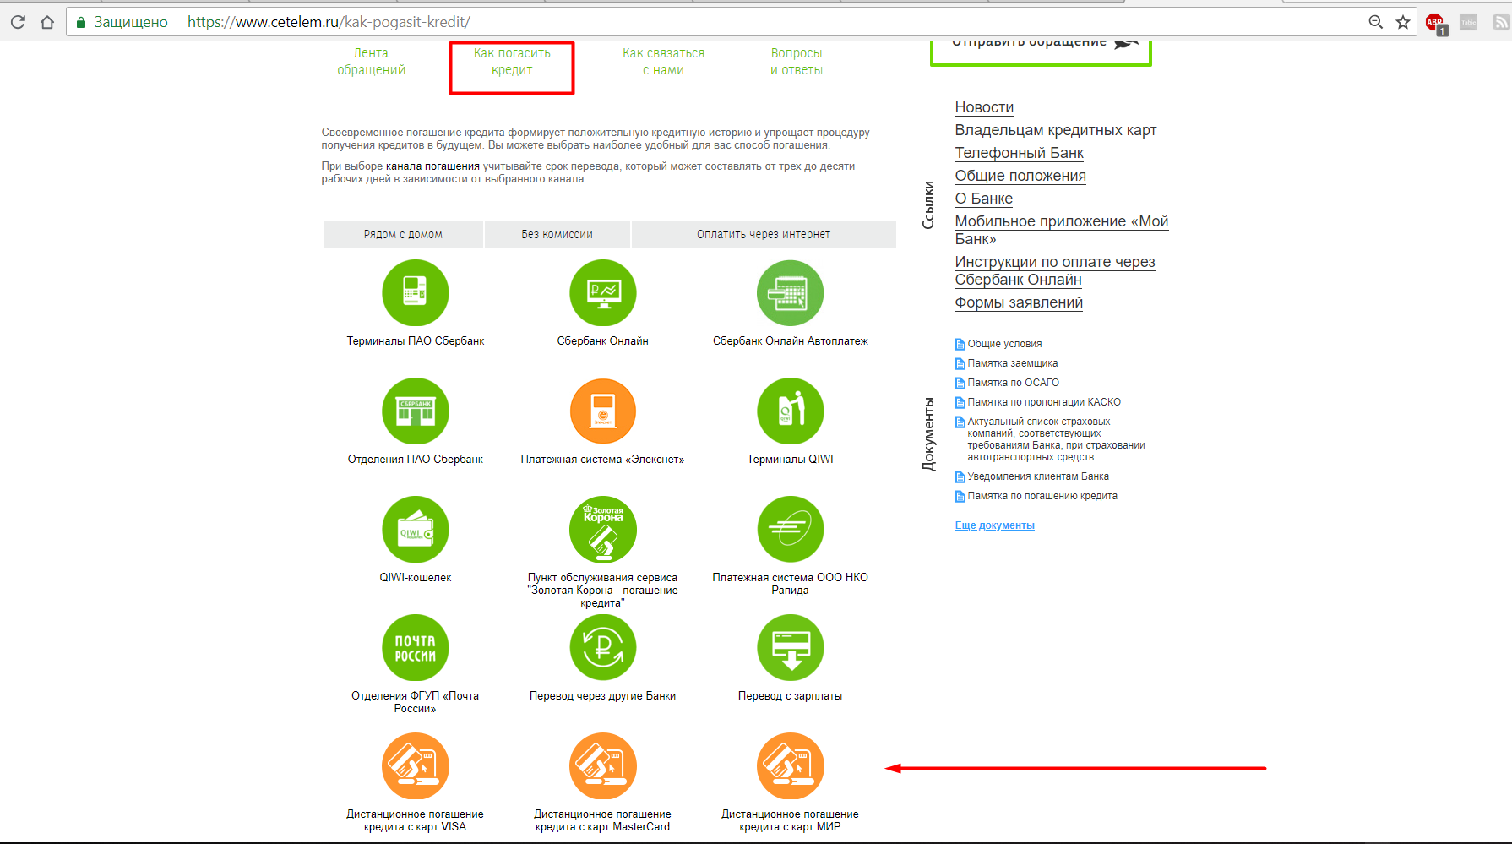
Task: Click the MIR card remote repayment icon
Action: (790, 766)
